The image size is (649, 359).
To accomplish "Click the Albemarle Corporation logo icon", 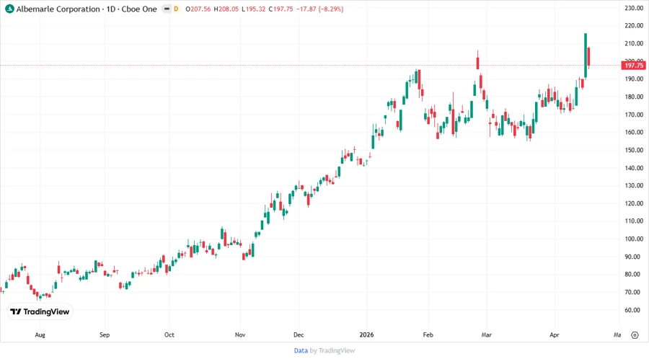I will [x=9, y=9].
